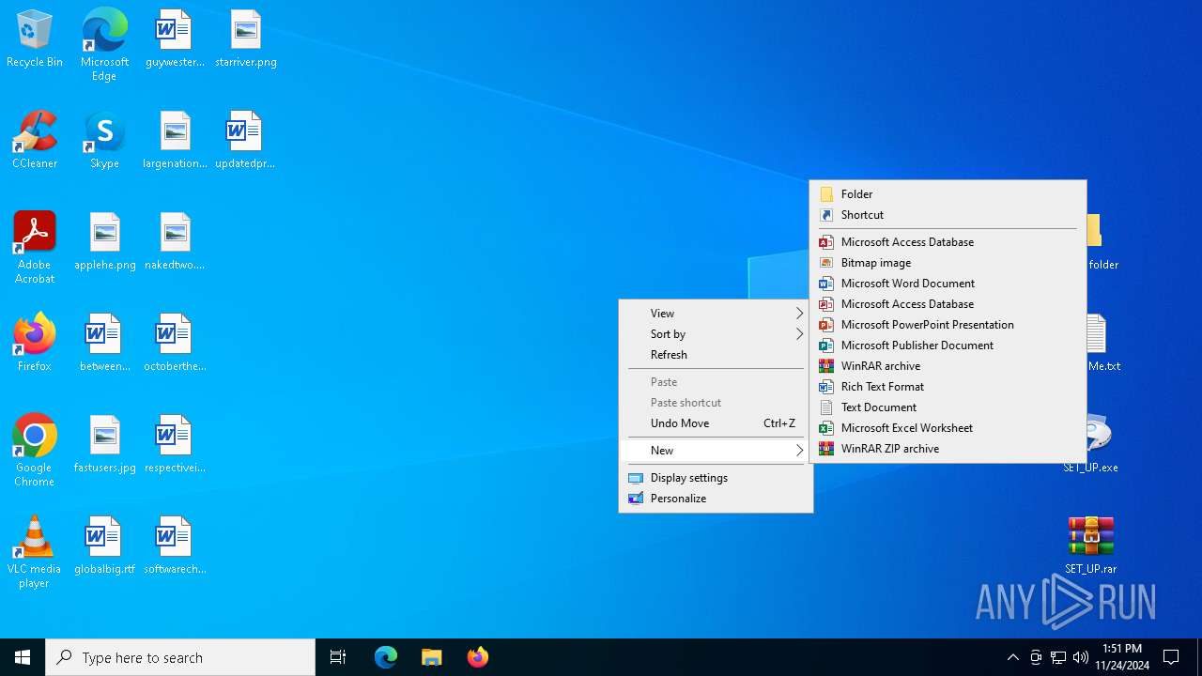
Task: Create a new Folder
Action: (x=948, y=194)
